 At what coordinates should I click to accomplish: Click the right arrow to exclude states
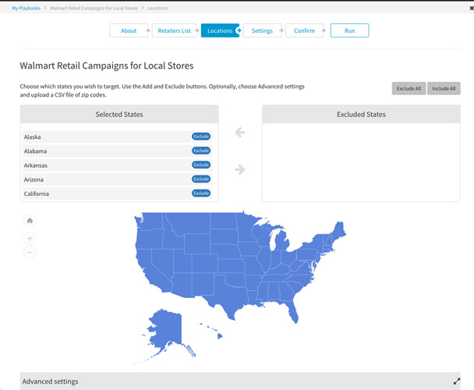(x=239, y=169)
